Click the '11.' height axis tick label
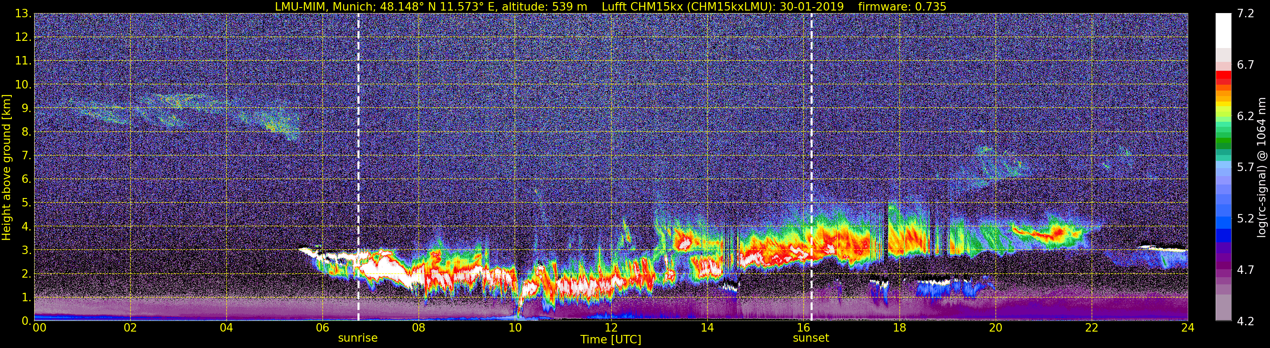The width and height of the screenshot is (1270, 348). [23, 61]
